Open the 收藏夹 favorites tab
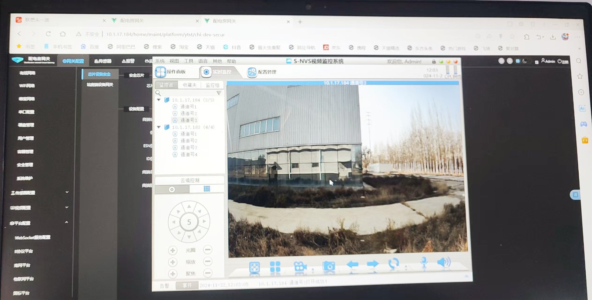592x300 pixels. point(189,85)
